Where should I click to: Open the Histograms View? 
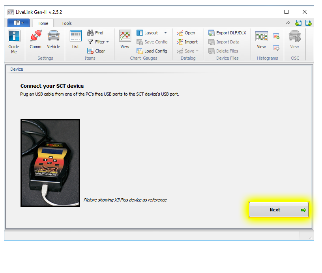(261, 40)
